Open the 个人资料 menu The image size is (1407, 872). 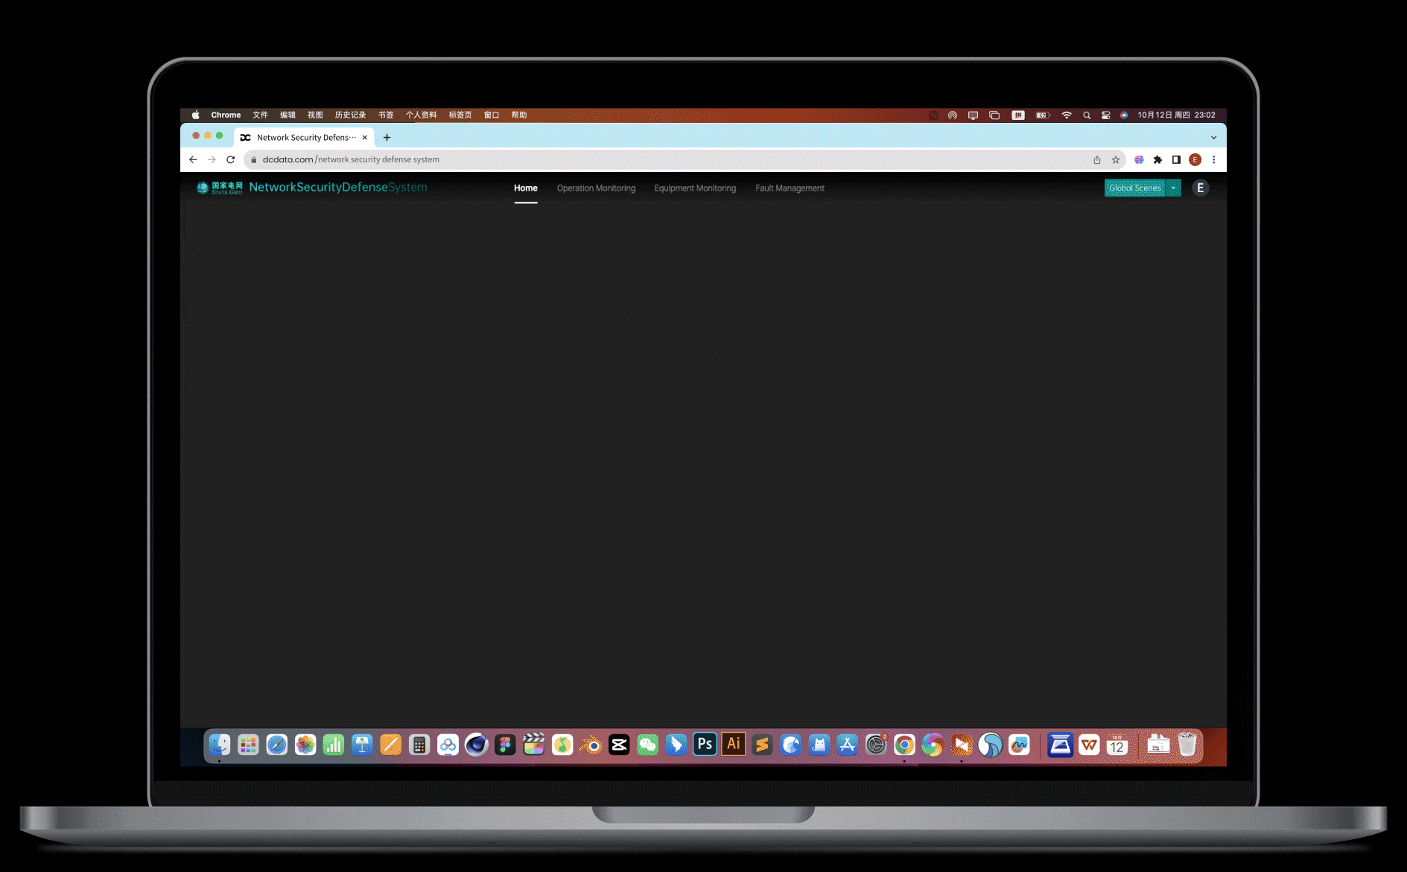point(421,115)
